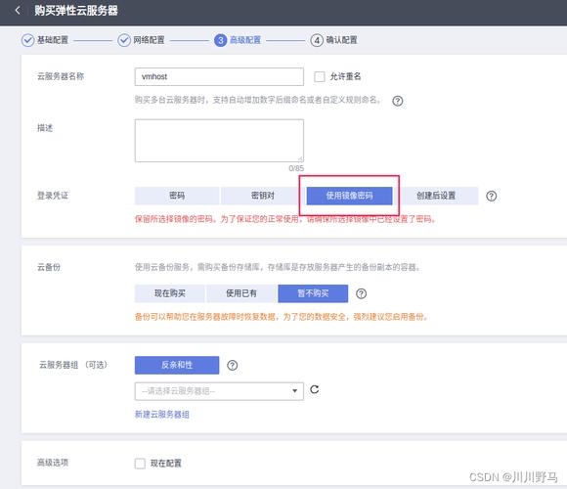Click the 登录凭证 label
Image resolution: width=567 pixels, height=489 pixels.
53,196
